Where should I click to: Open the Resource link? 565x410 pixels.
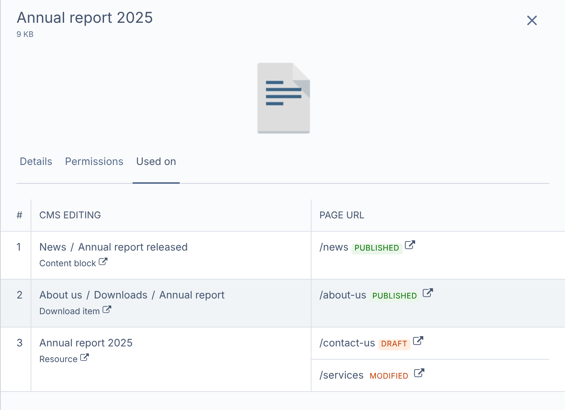(58, 359)
